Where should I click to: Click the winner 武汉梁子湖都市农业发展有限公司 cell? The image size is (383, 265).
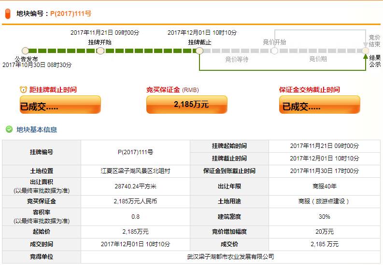[x=230, y=257]
